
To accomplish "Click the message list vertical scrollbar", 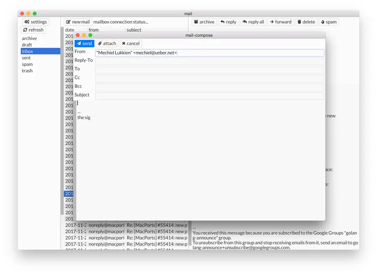I will click(62, 120).
